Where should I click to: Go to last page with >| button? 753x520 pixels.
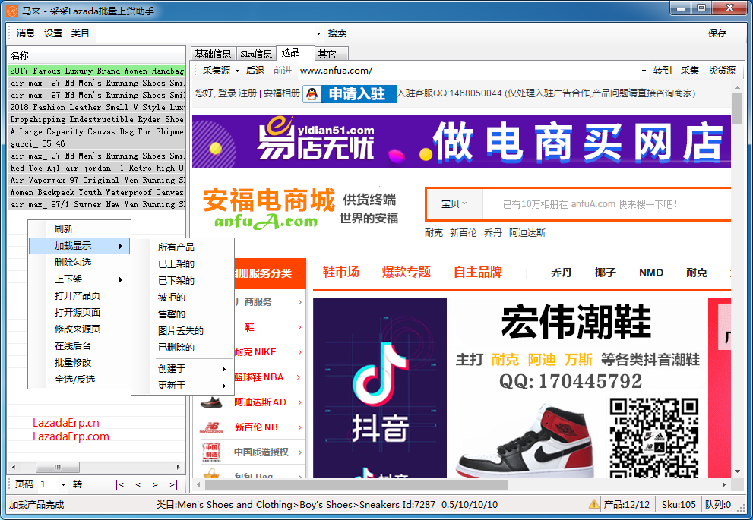click(x=173, y=484)
